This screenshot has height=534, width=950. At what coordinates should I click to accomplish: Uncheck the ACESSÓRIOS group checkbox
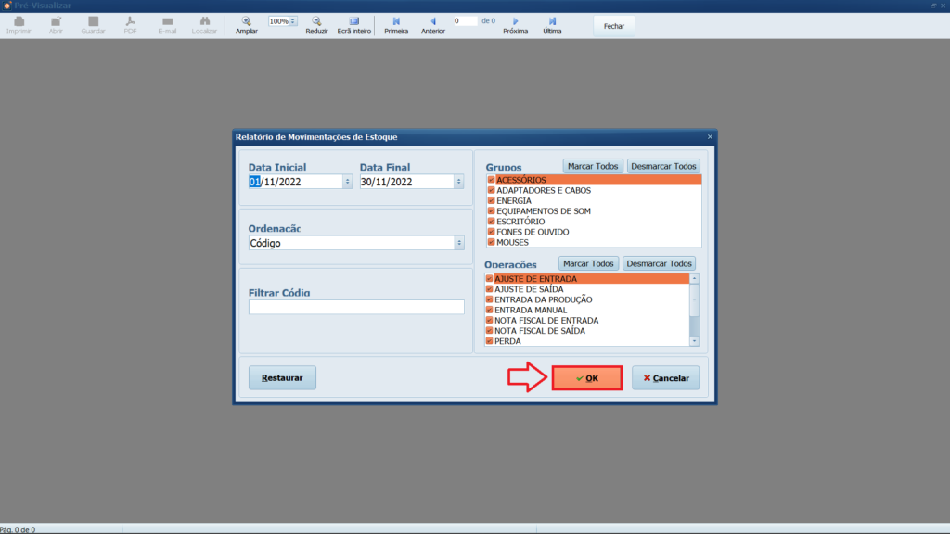click(x=491, y=180)
